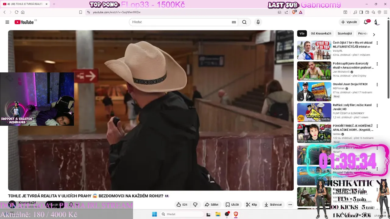Viewport: 390px width, 219px height.
Task: Open Windows Start menu
Action: [x=154, y=214]
